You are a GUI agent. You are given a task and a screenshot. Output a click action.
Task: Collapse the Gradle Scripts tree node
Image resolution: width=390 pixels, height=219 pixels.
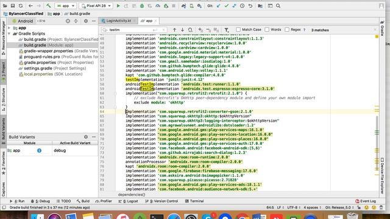pos(9,33)
